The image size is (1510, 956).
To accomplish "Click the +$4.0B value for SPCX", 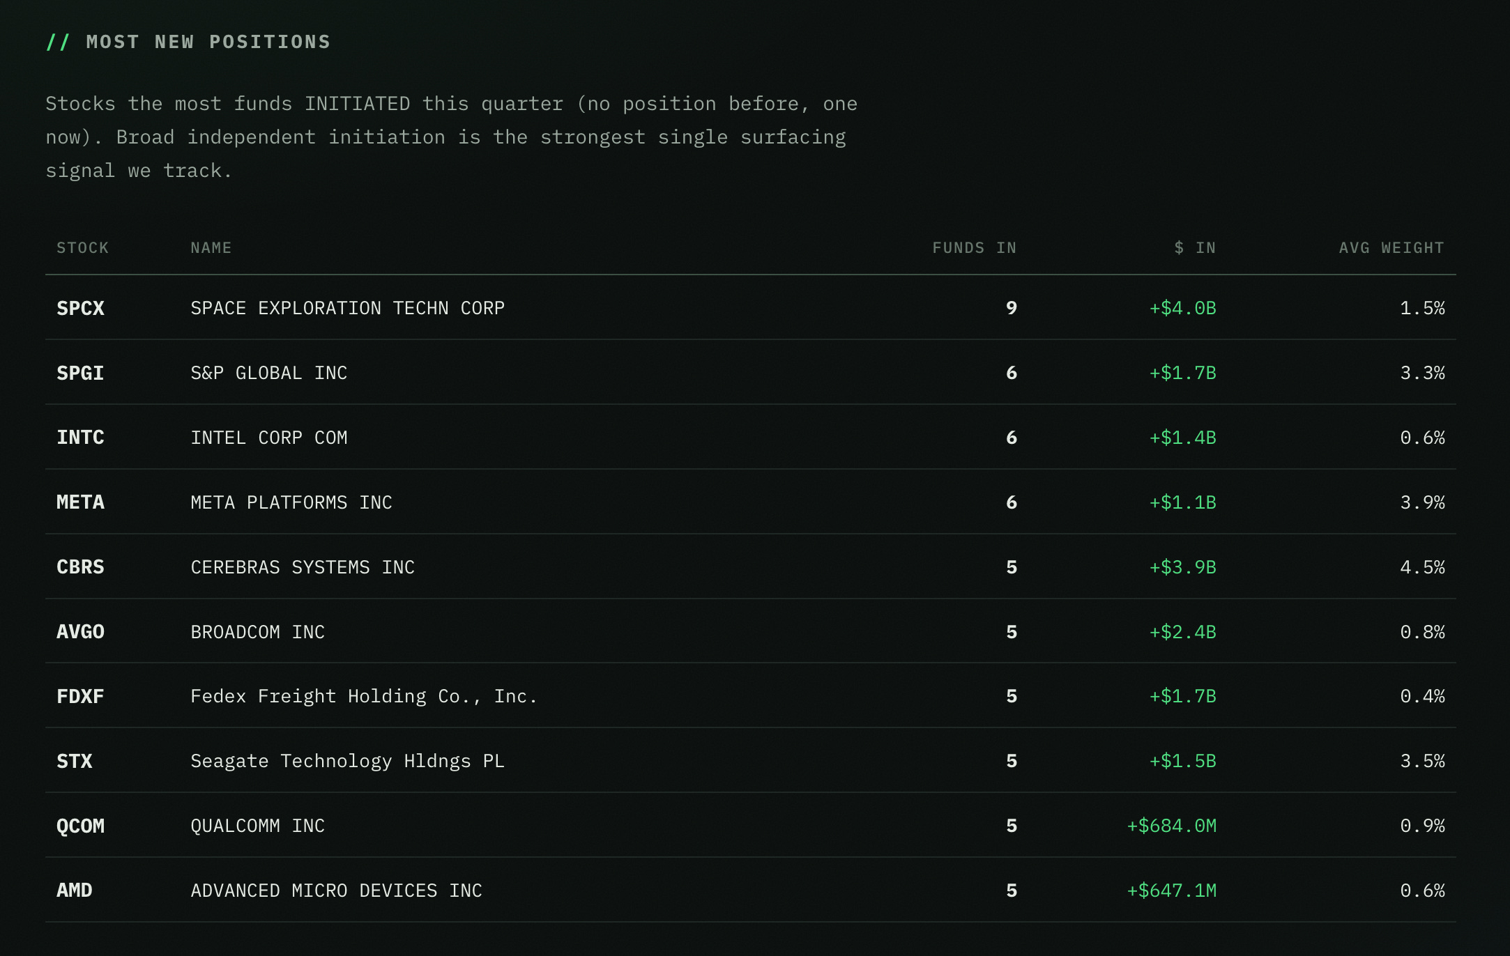I will [x=1182, y=308].
